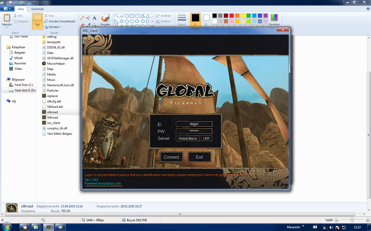Save the image from quick access toolbar
This screenshot has width=371, height=231.
11,3
